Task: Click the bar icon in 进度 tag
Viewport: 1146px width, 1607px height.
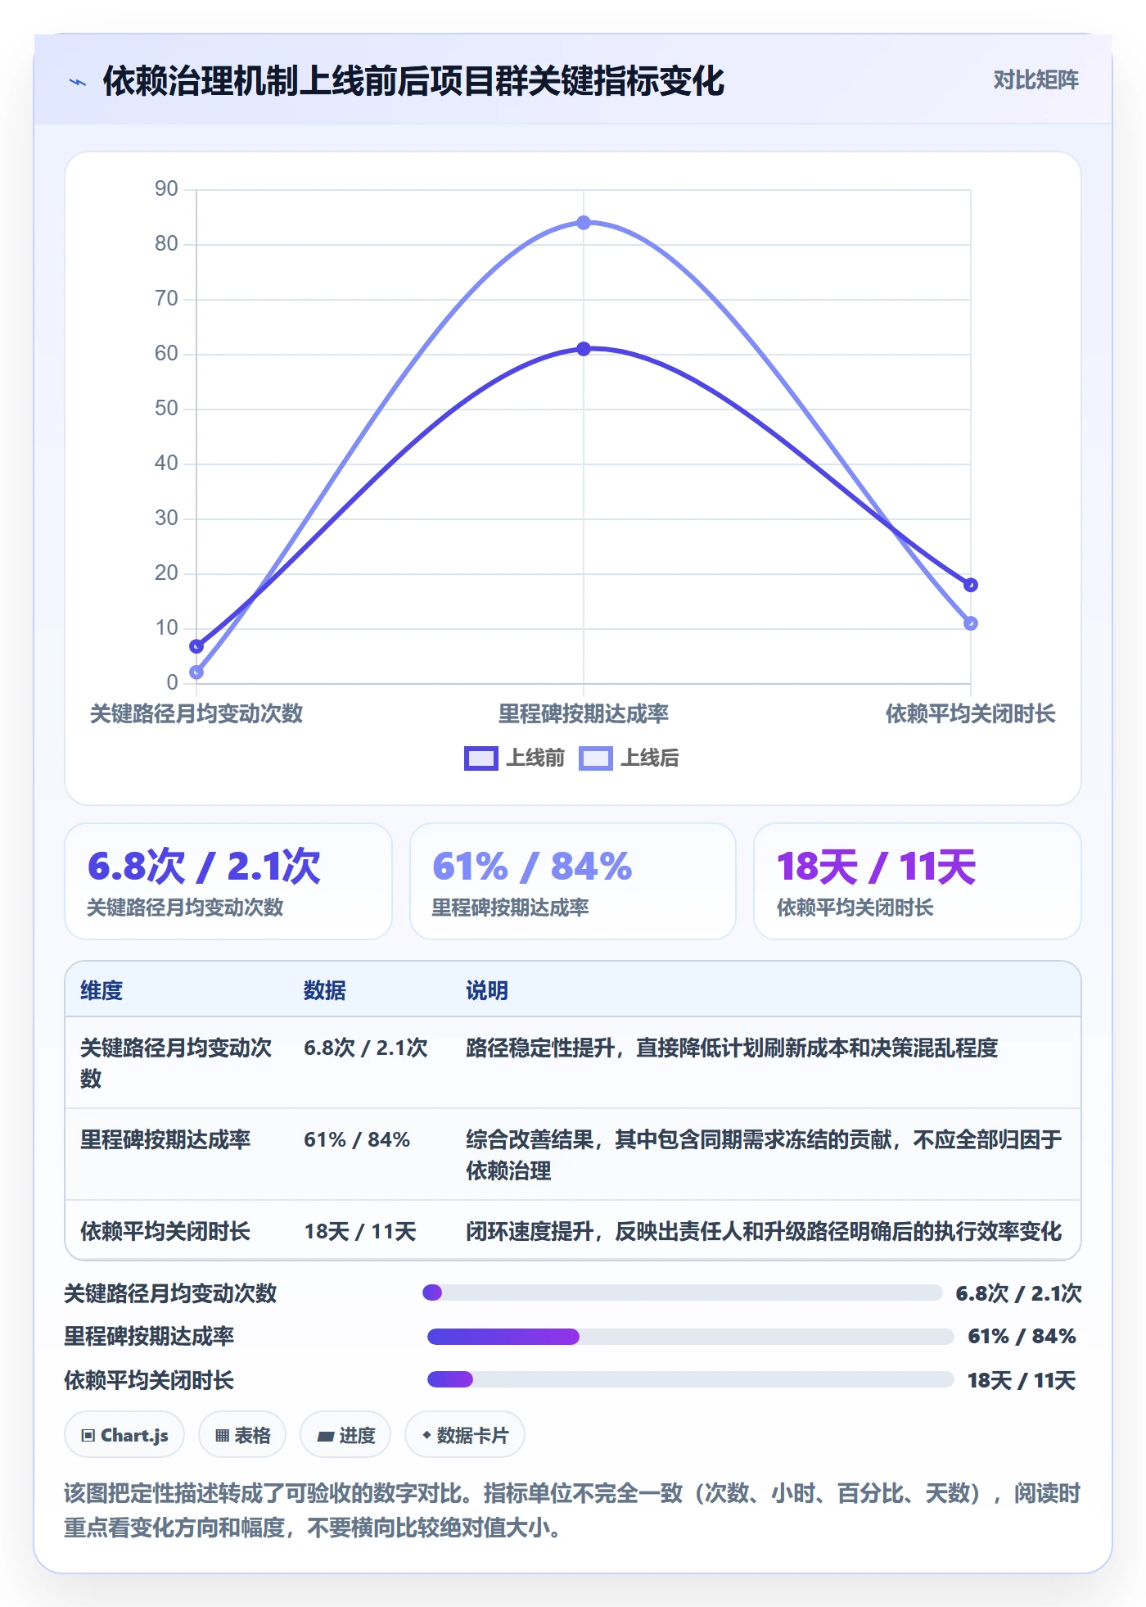Action: (x=326, y=1437)
